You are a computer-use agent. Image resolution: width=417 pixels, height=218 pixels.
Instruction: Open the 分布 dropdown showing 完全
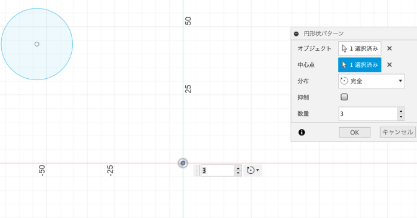[x=372, y=81]
